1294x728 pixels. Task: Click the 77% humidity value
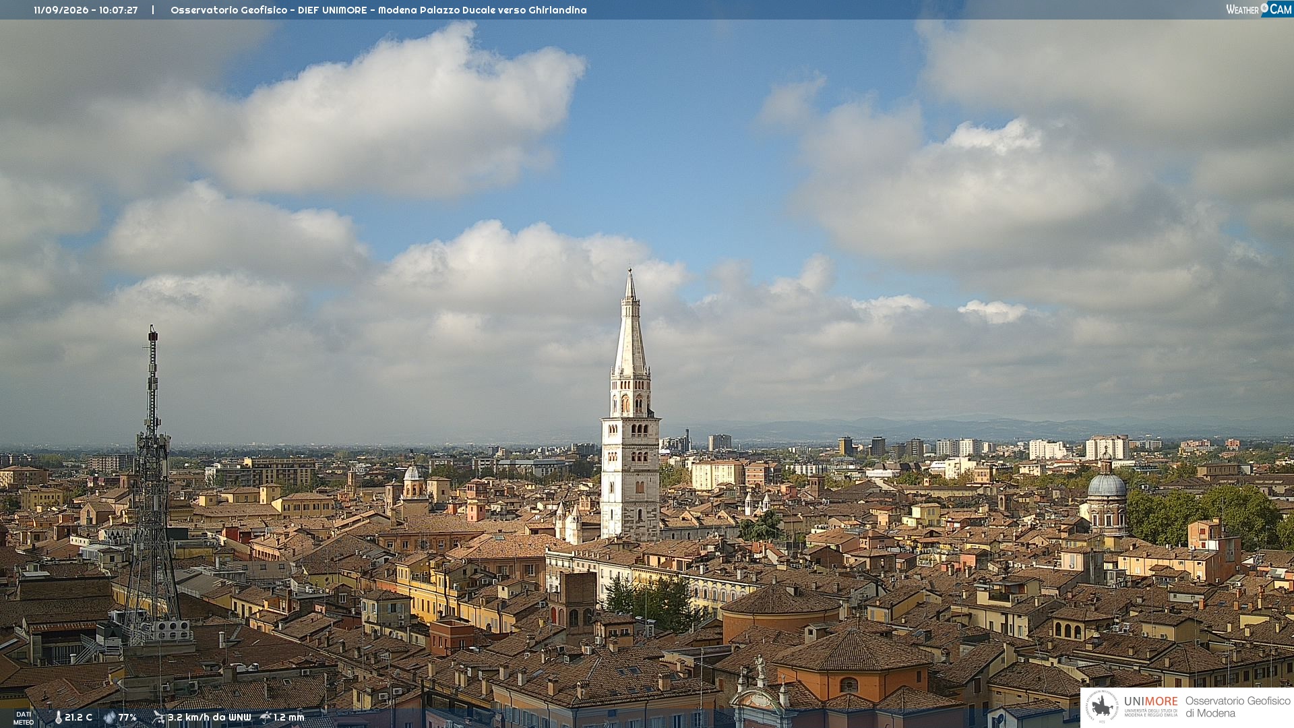pyautogui.click(x=127, y=717)
